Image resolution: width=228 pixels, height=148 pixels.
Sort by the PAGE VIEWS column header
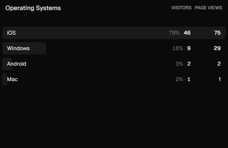[208, 8]
